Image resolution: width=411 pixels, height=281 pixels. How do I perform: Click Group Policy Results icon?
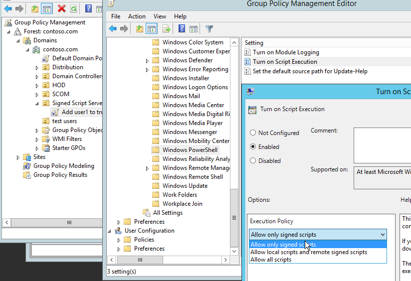27,175
